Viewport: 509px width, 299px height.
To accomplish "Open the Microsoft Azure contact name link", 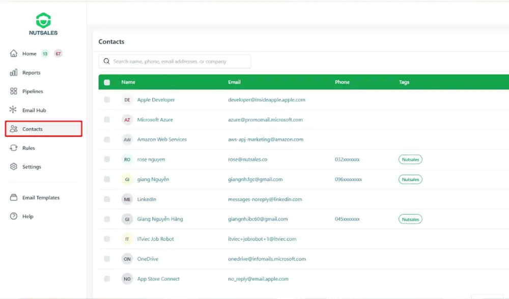I will click(155, 120).
